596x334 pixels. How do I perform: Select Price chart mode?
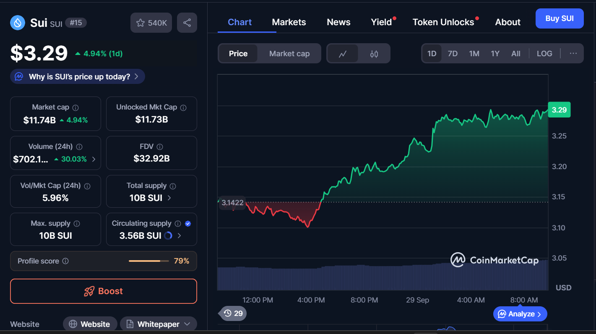point(238,54)
